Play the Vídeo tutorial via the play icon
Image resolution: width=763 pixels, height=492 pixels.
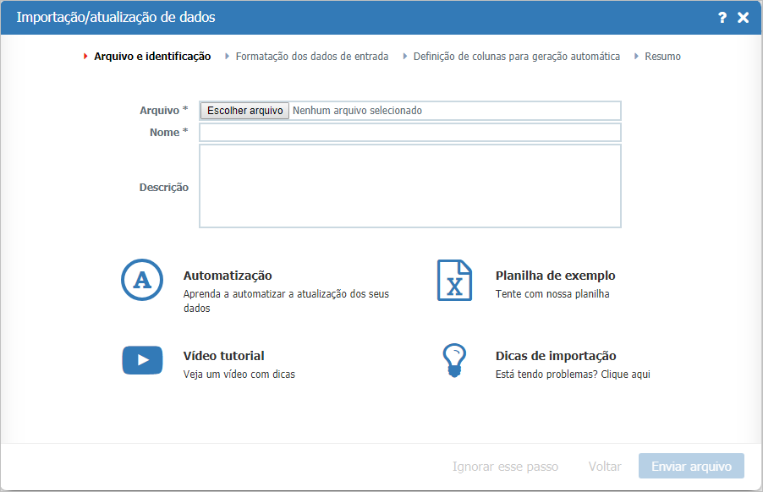[x=141, y=359]
